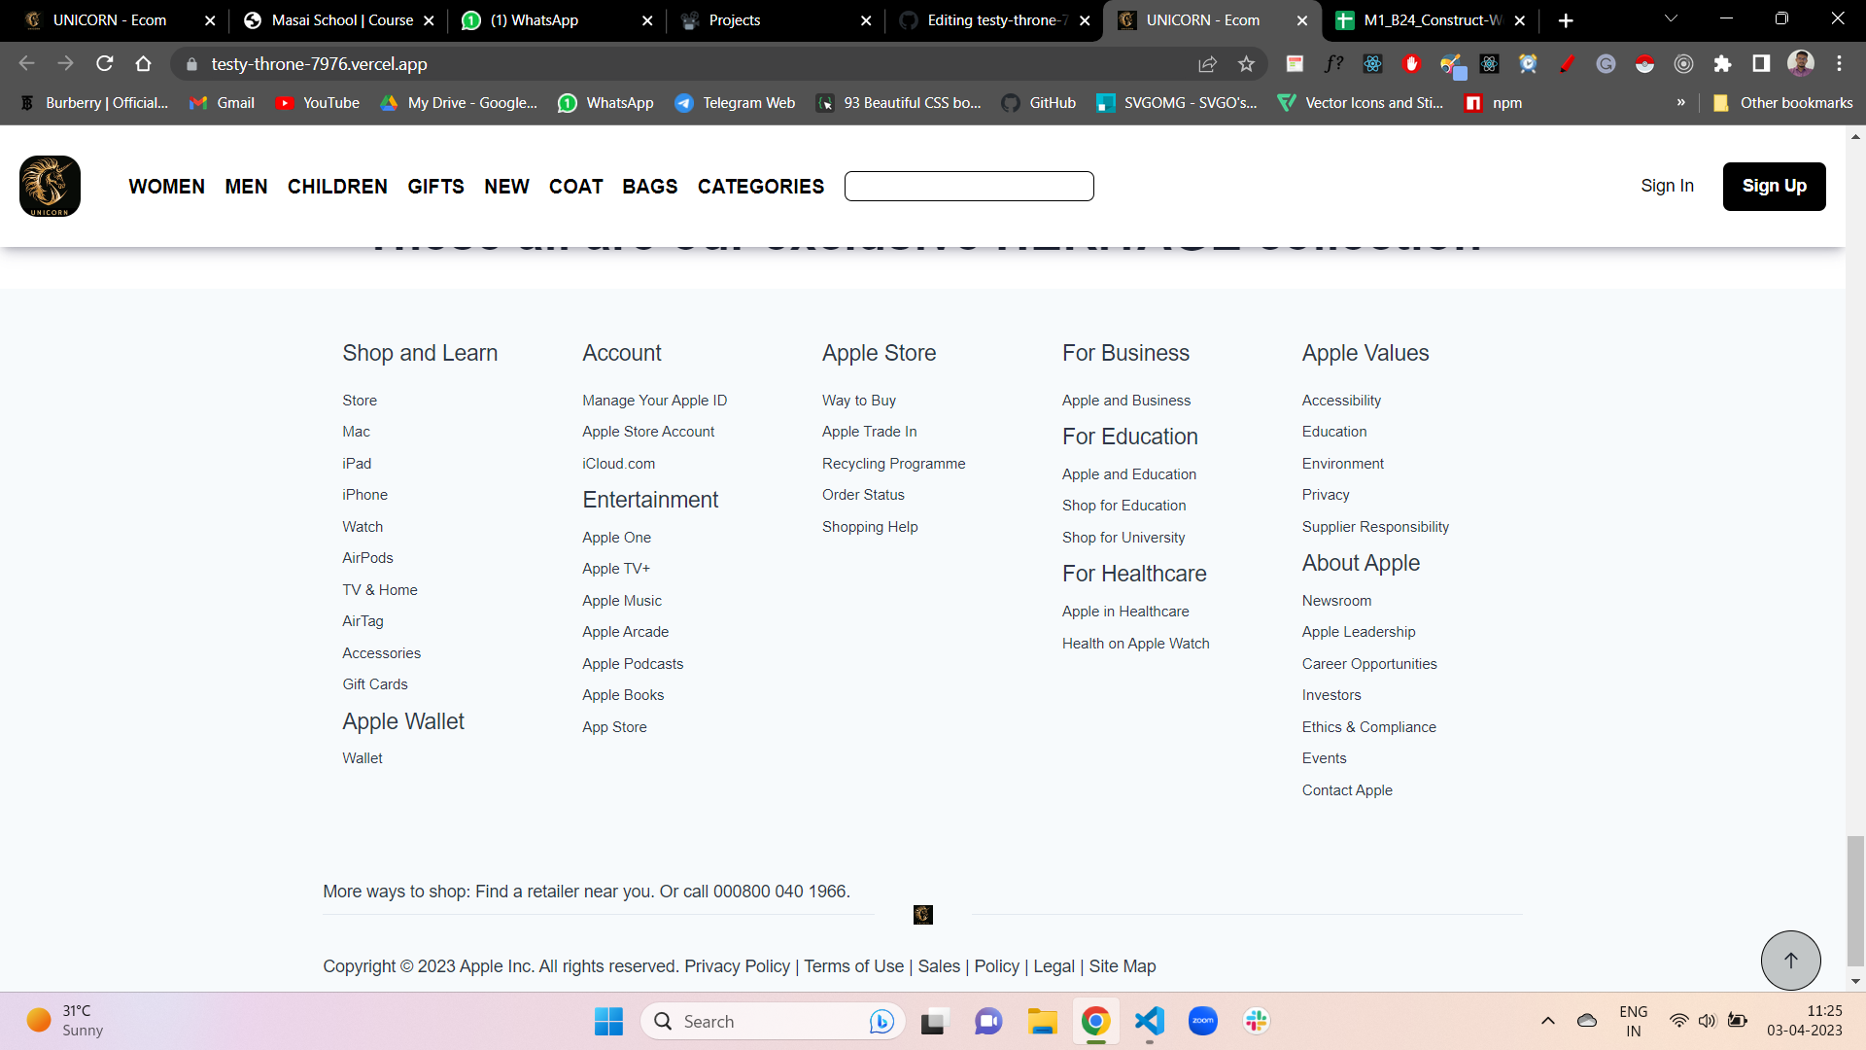Select CATEGORIES in the navigation menu
Image resolution: width=1866 pixels, height=1050 pixels.
[x=761, y=187]
